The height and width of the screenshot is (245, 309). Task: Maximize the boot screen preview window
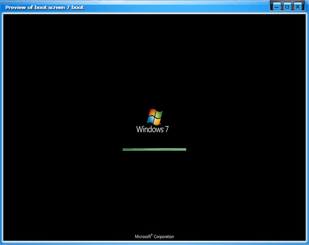(x=287, y=7)
